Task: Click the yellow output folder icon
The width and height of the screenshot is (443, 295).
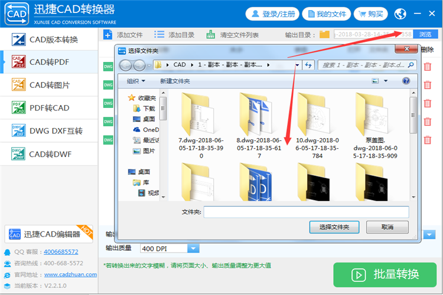Action: [324, 34]
